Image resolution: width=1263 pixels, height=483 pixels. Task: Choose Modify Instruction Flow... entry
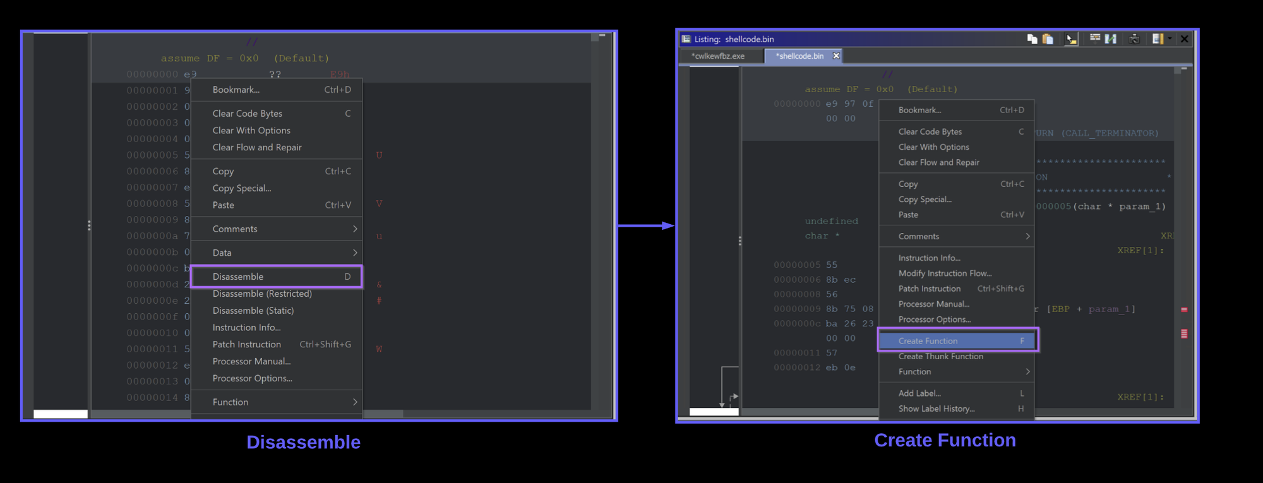click(x=957, y=273)
